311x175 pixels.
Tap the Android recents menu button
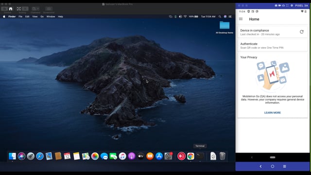tap(284, 166)
